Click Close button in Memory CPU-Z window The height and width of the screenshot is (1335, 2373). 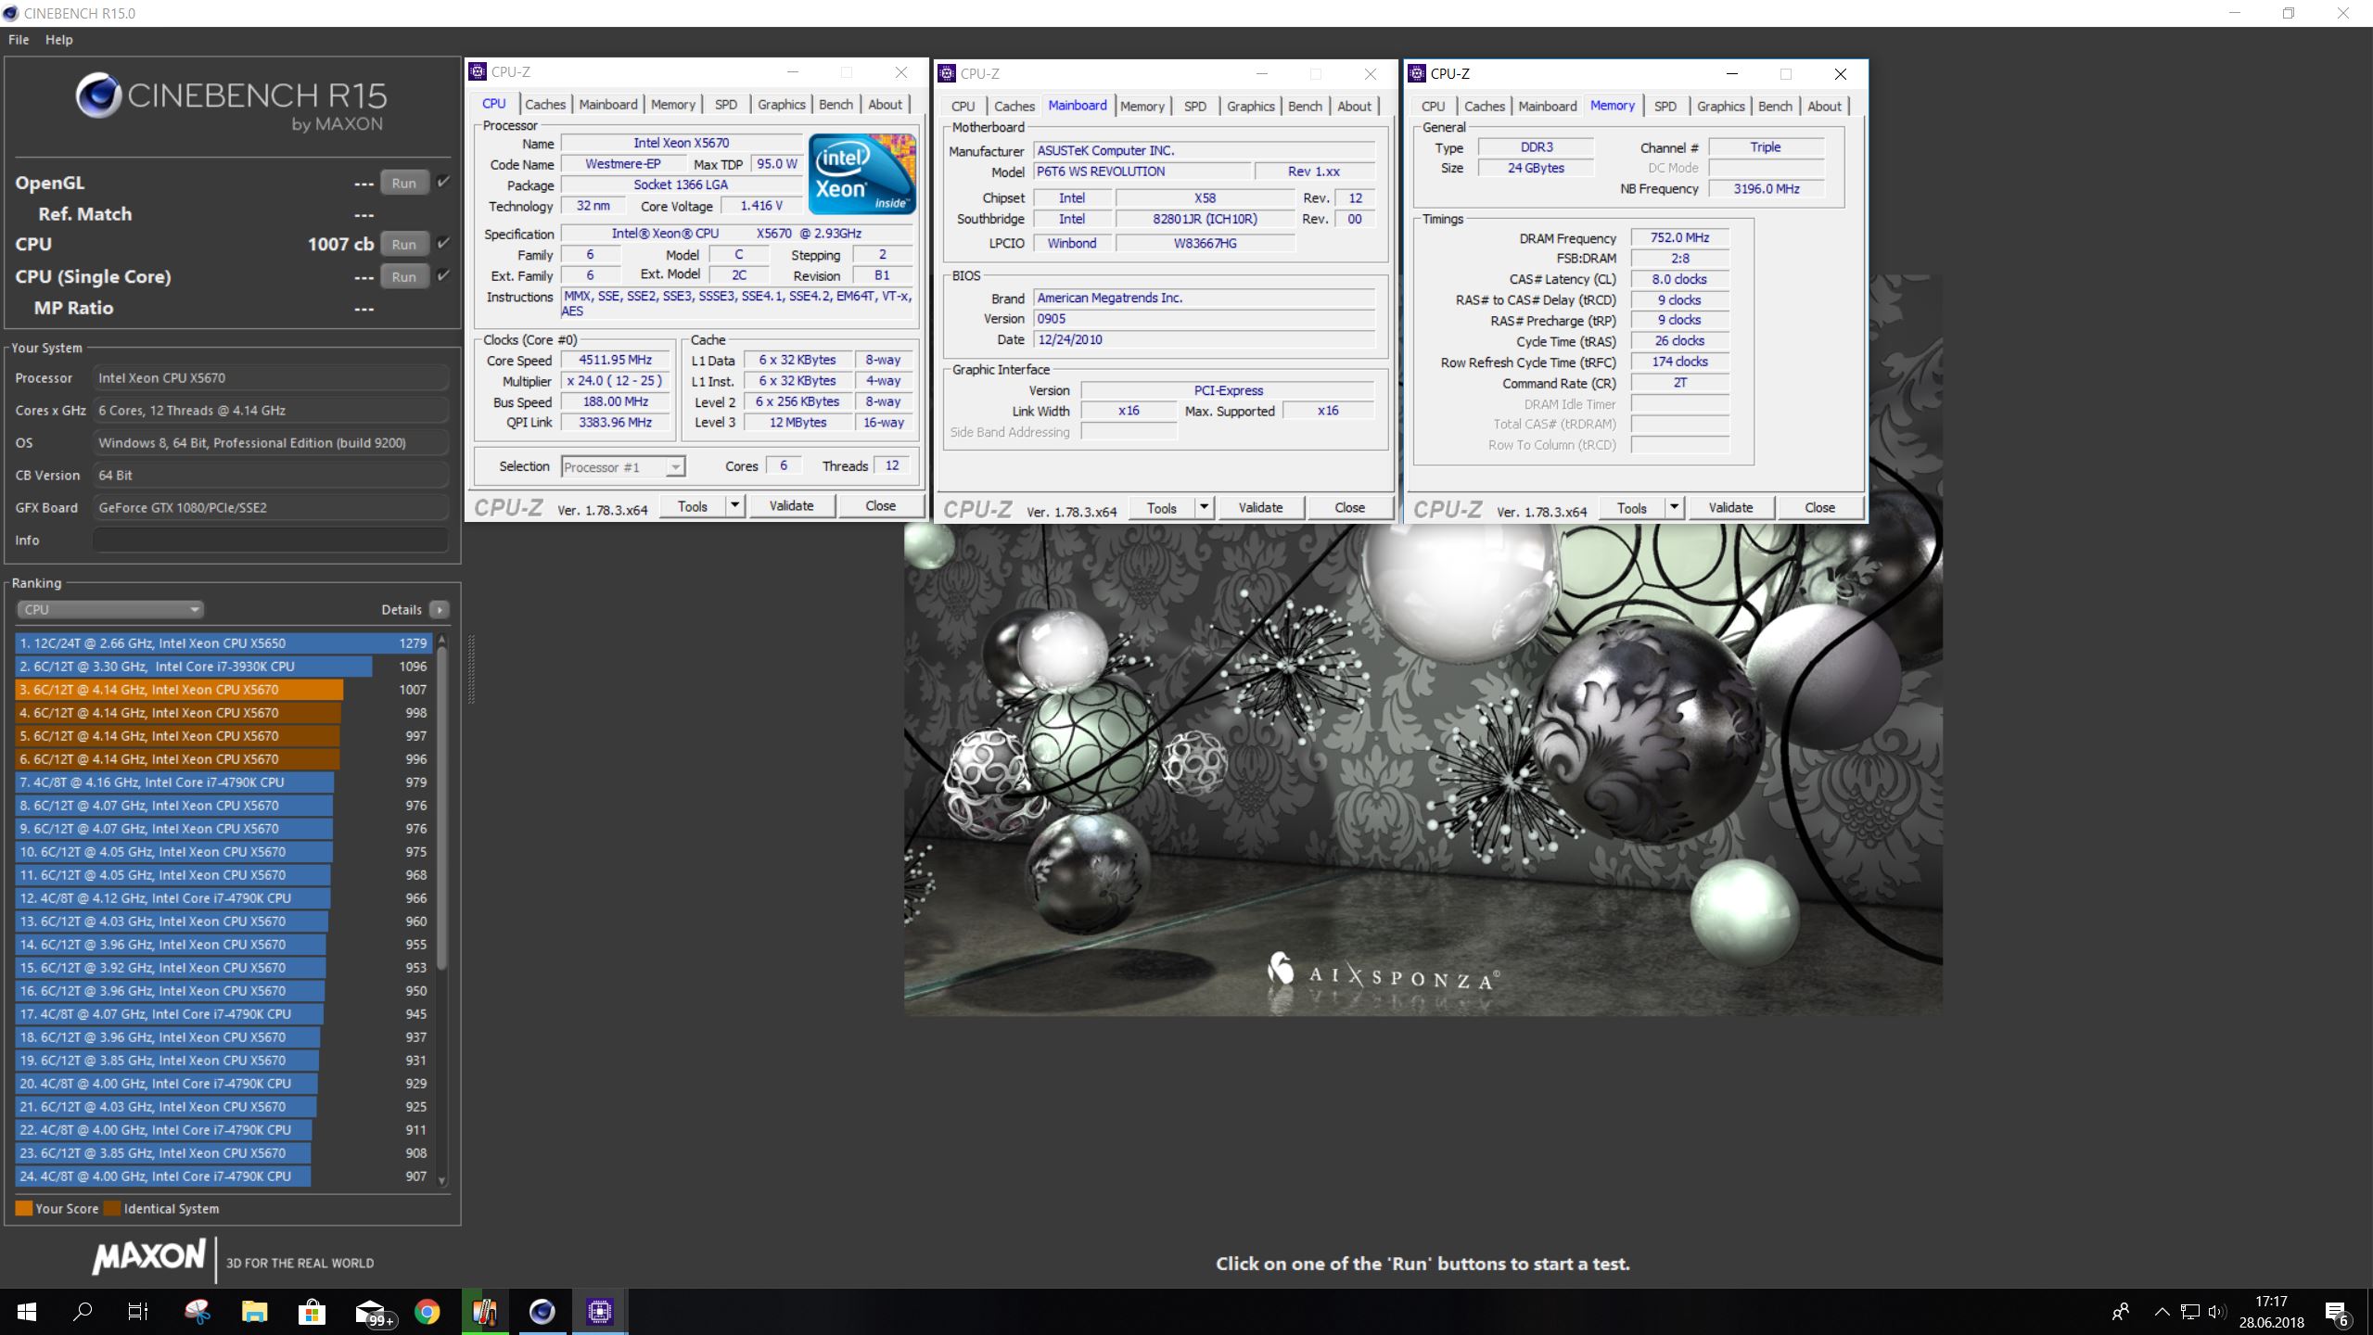pos(1819,508)
